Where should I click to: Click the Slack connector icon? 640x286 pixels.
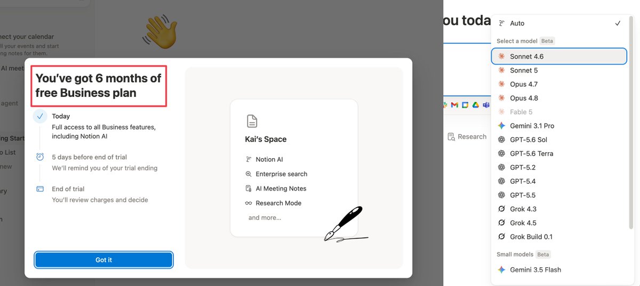coord(445,105)
